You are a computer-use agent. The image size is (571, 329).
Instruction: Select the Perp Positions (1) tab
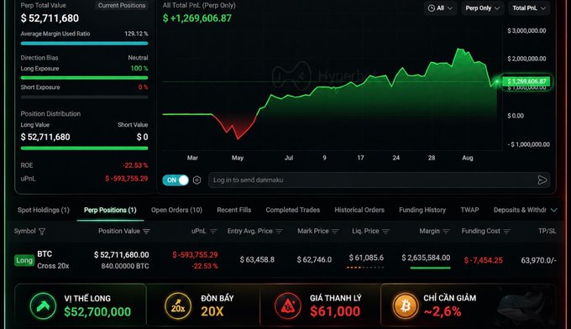click(110, 210)
